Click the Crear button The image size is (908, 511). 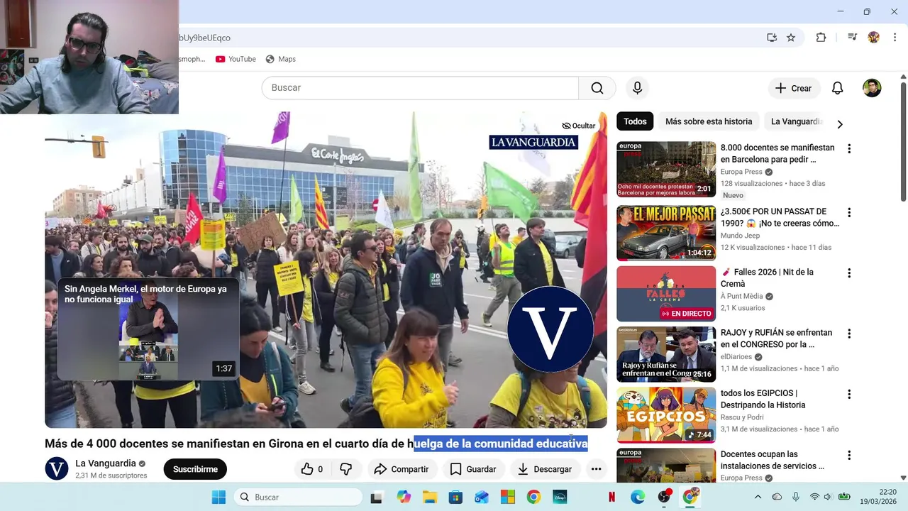pos(794,88)
